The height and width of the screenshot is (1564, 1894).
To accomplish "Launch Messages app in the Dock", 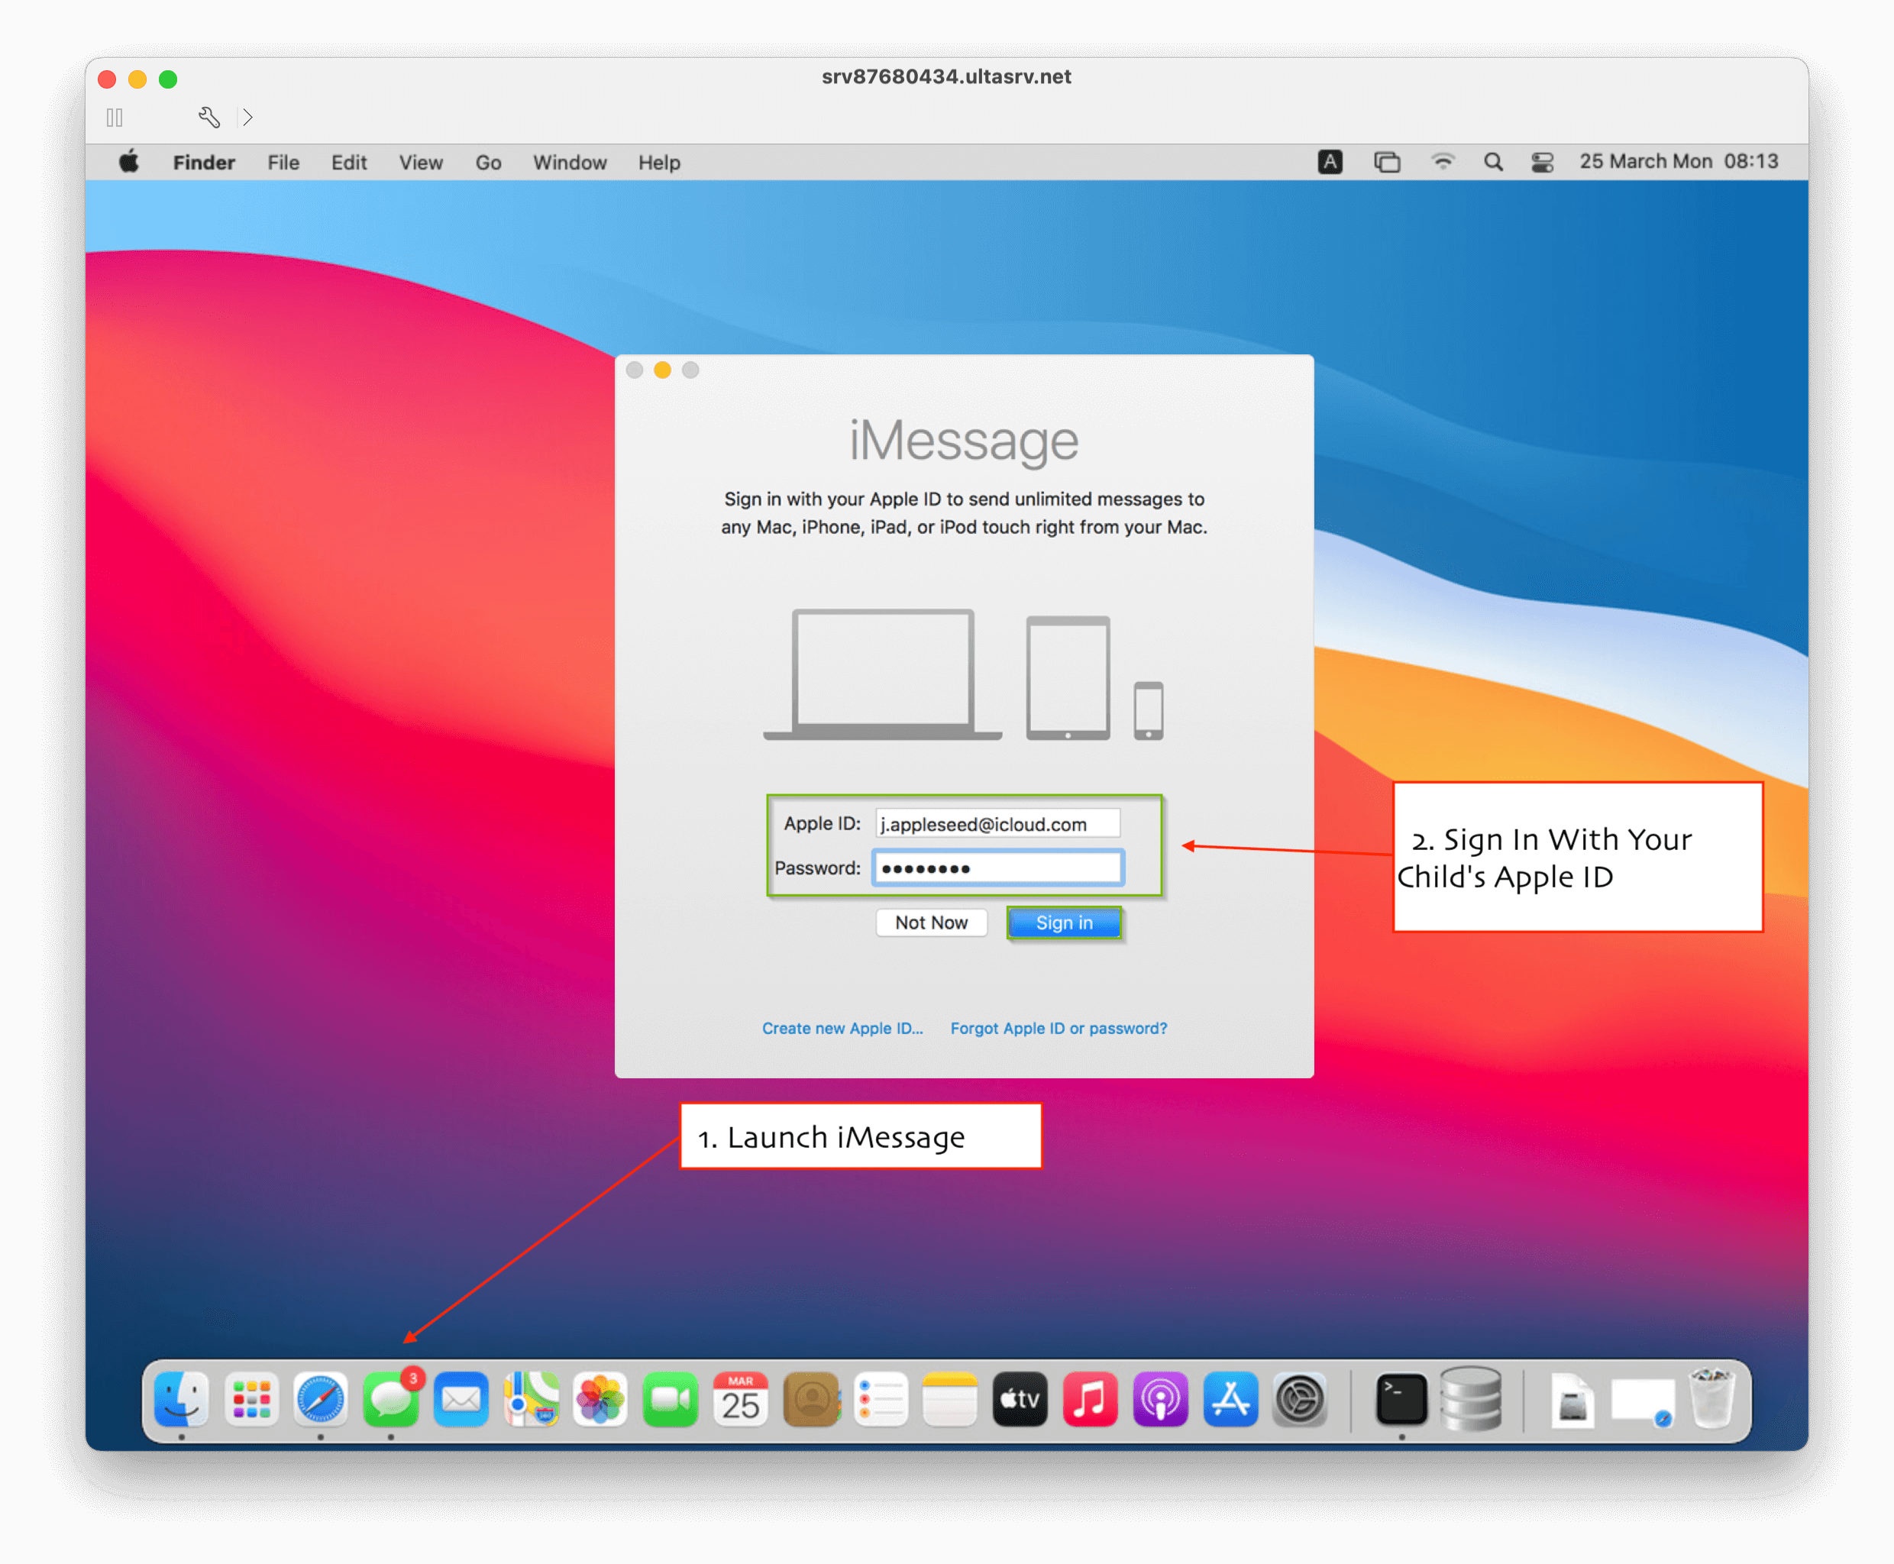I will (391, 1399).
